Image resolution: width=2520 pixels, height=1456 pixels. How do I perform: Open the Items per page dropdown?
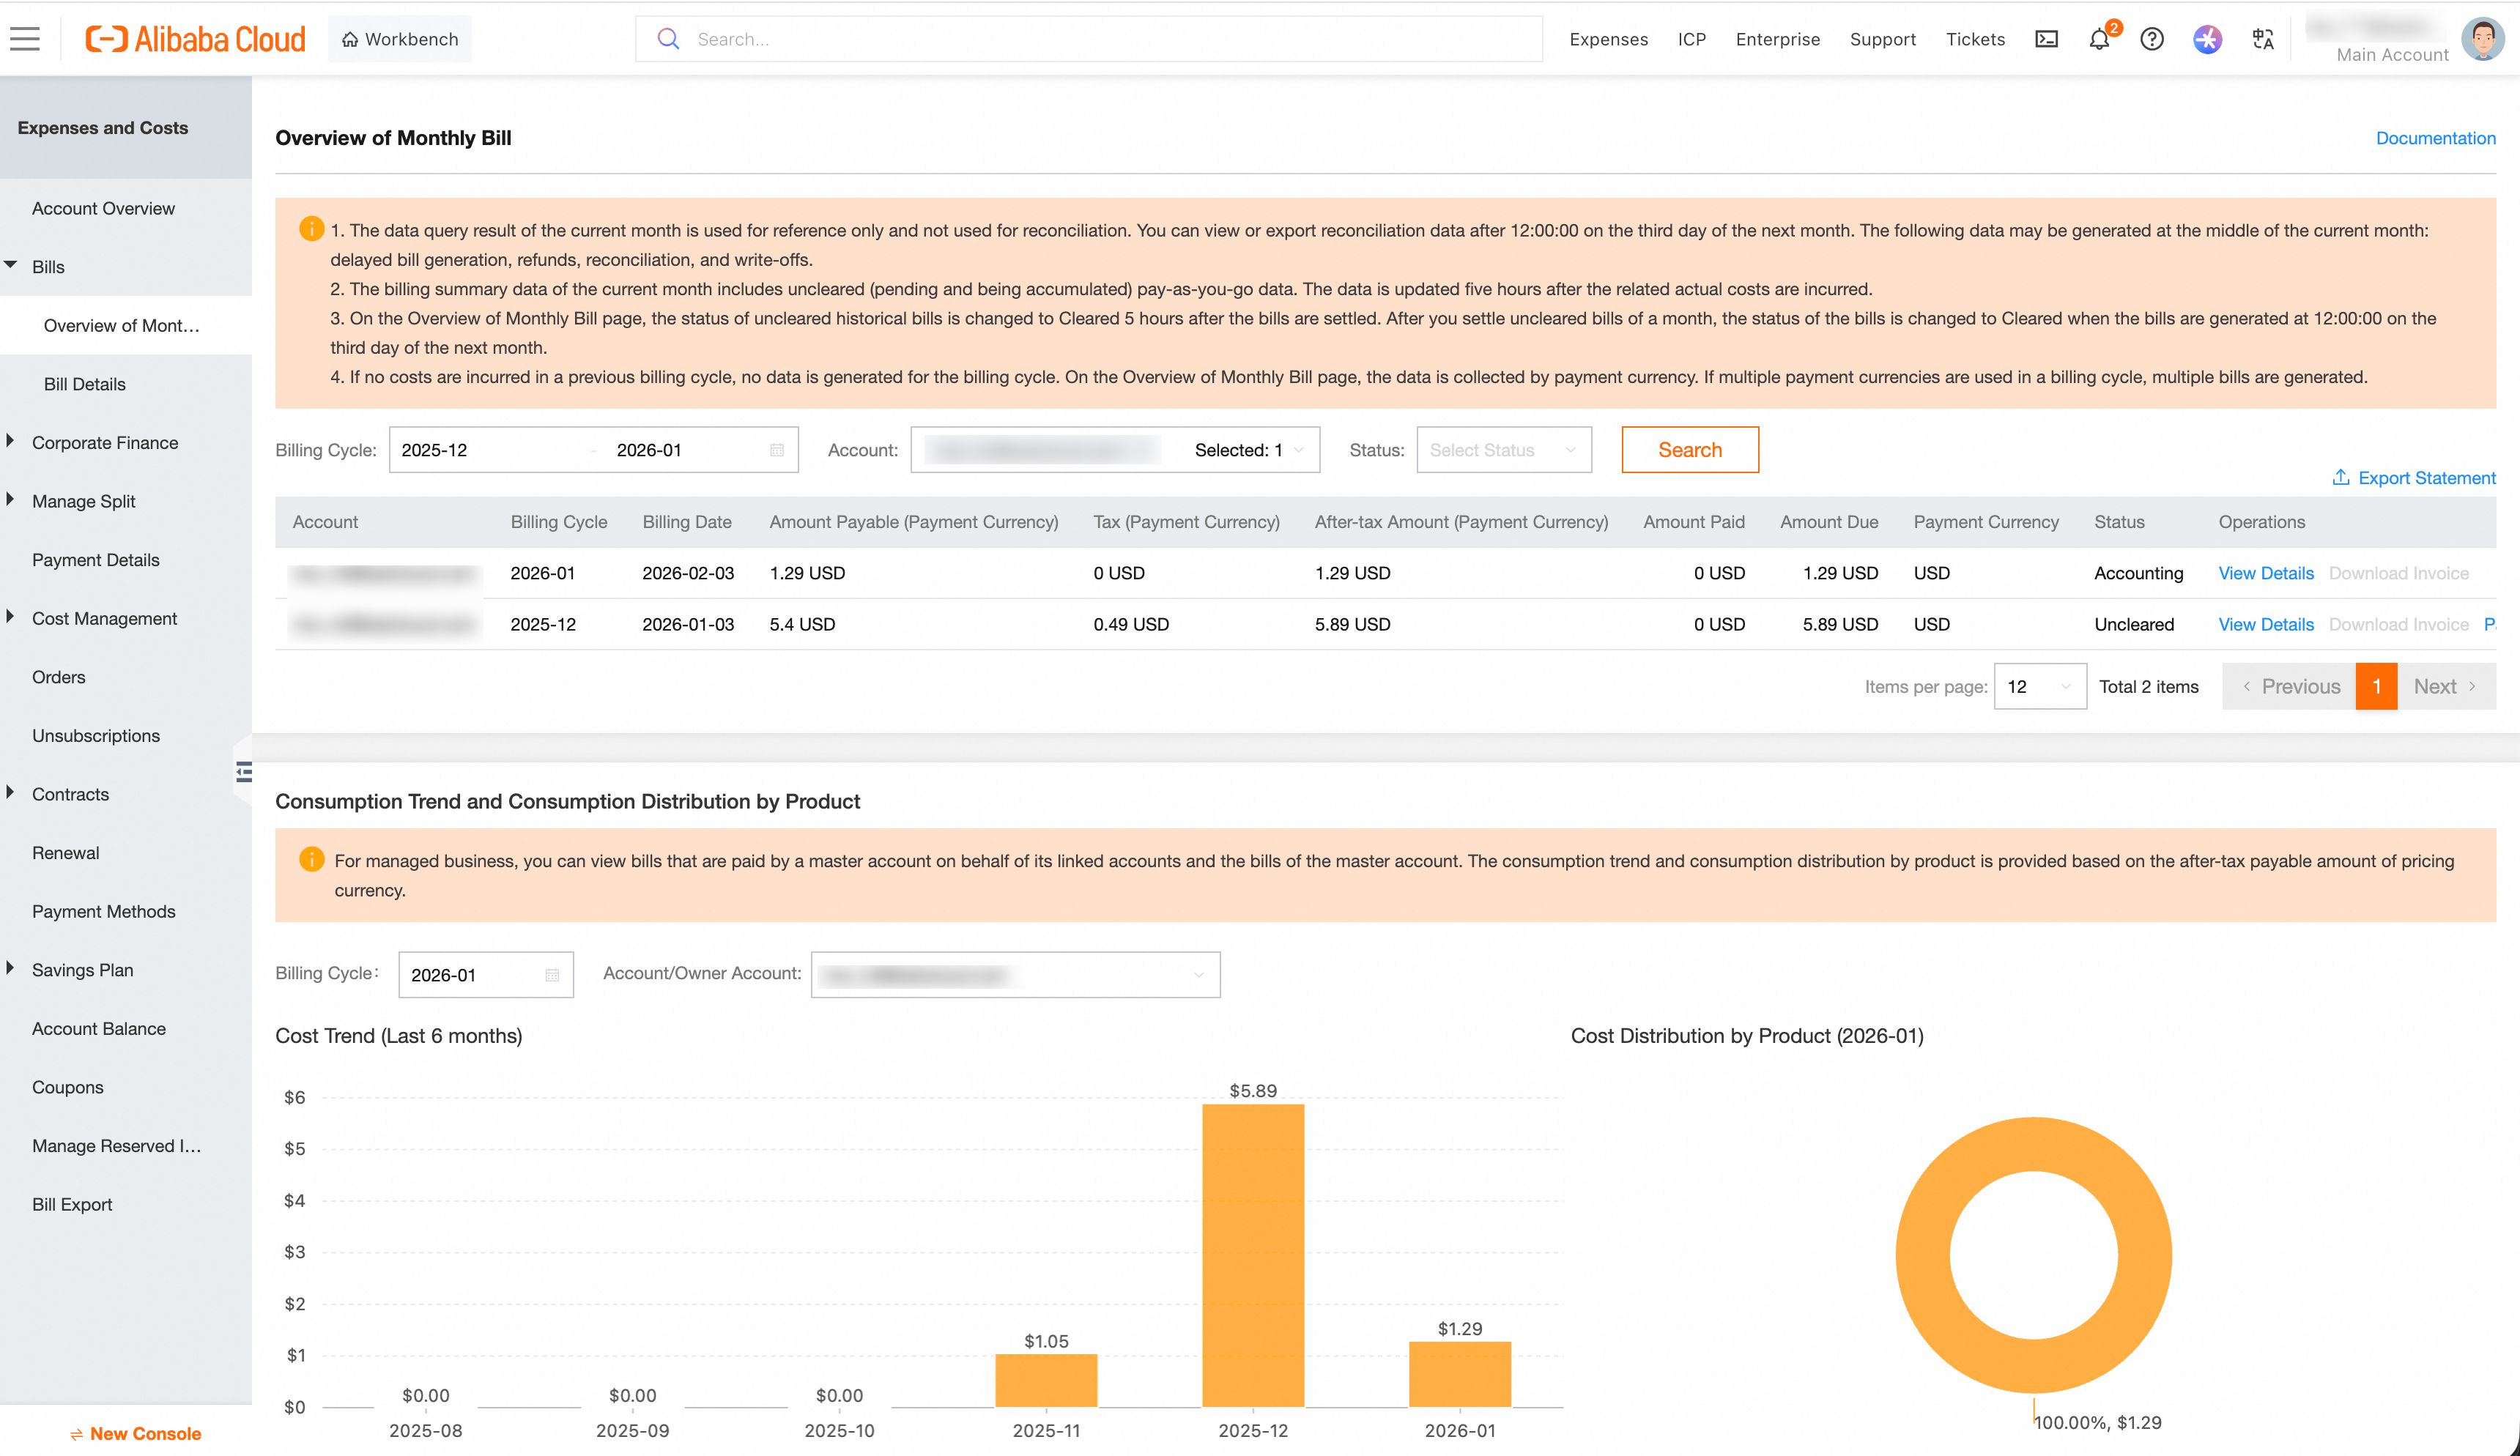coord(2040,686)
